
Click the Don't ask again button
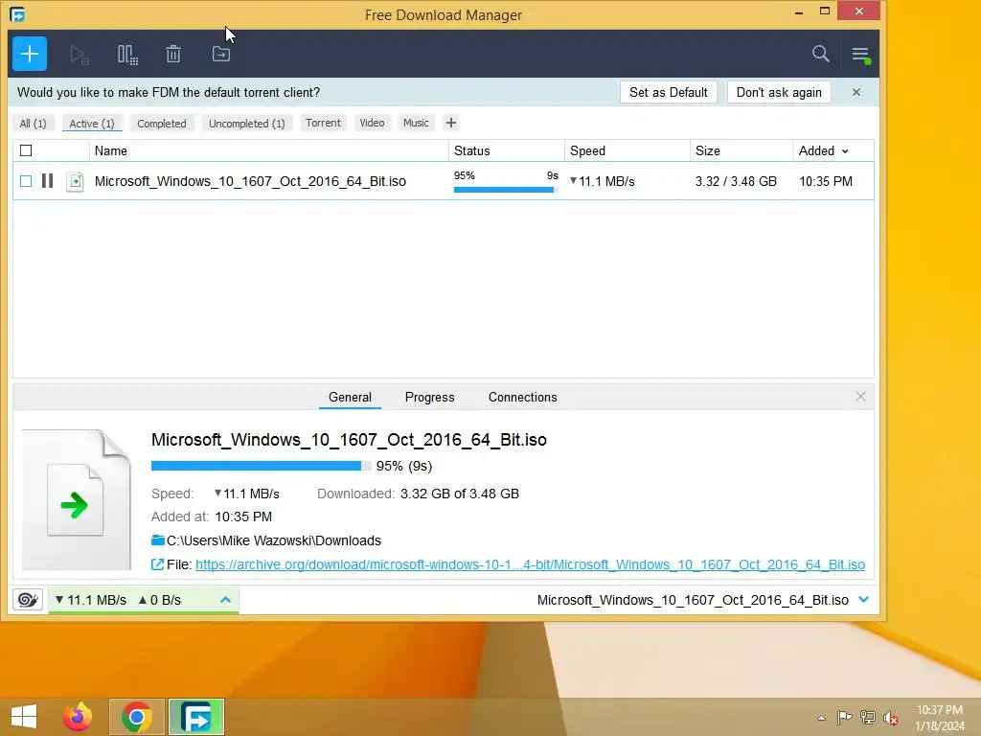pos(779,92)
